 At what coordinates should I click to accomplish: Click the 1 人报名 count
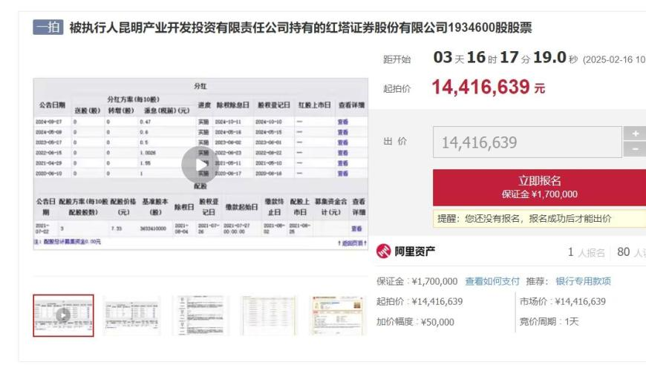point(587,251)
